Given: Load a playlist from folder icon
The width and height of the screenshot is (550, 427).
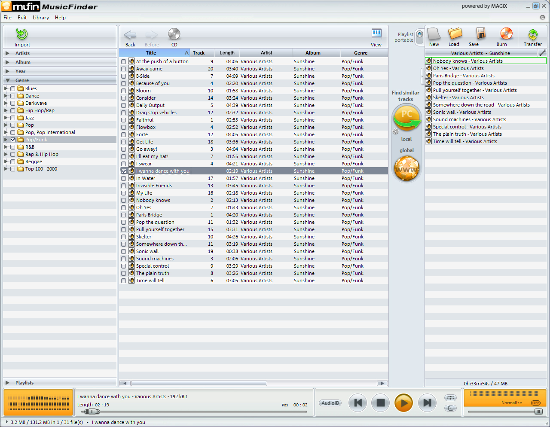Looking at the screenshot, I should [x=455, y=34].
